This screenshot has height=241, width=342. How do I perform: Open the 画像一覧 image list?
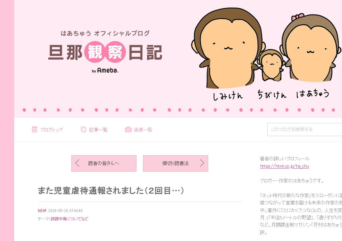point(139,130)
